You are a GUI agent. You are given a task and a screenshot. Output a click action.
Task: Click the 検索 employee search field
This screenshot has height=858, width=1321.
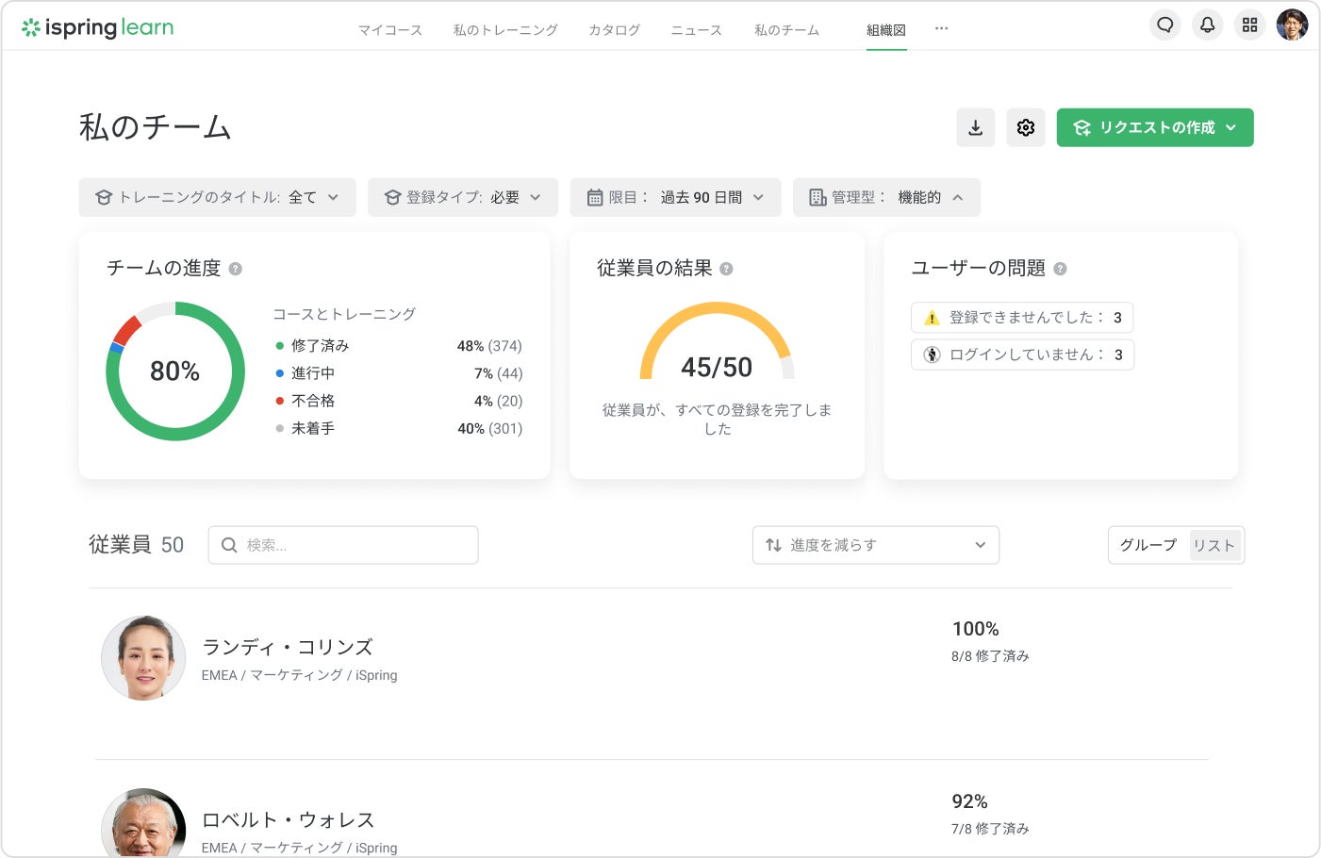pyautogui.click(x=343, y=545)
